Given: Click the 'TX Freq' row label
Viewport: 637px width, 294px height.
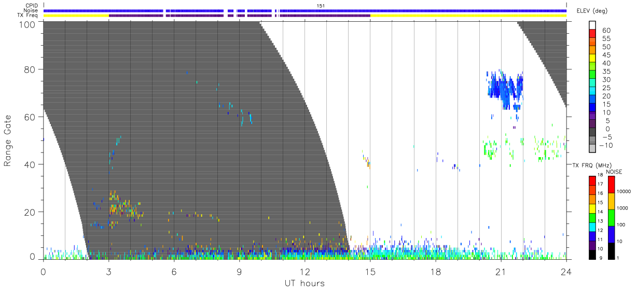Looking at the screenshot, I should [27, 15].
